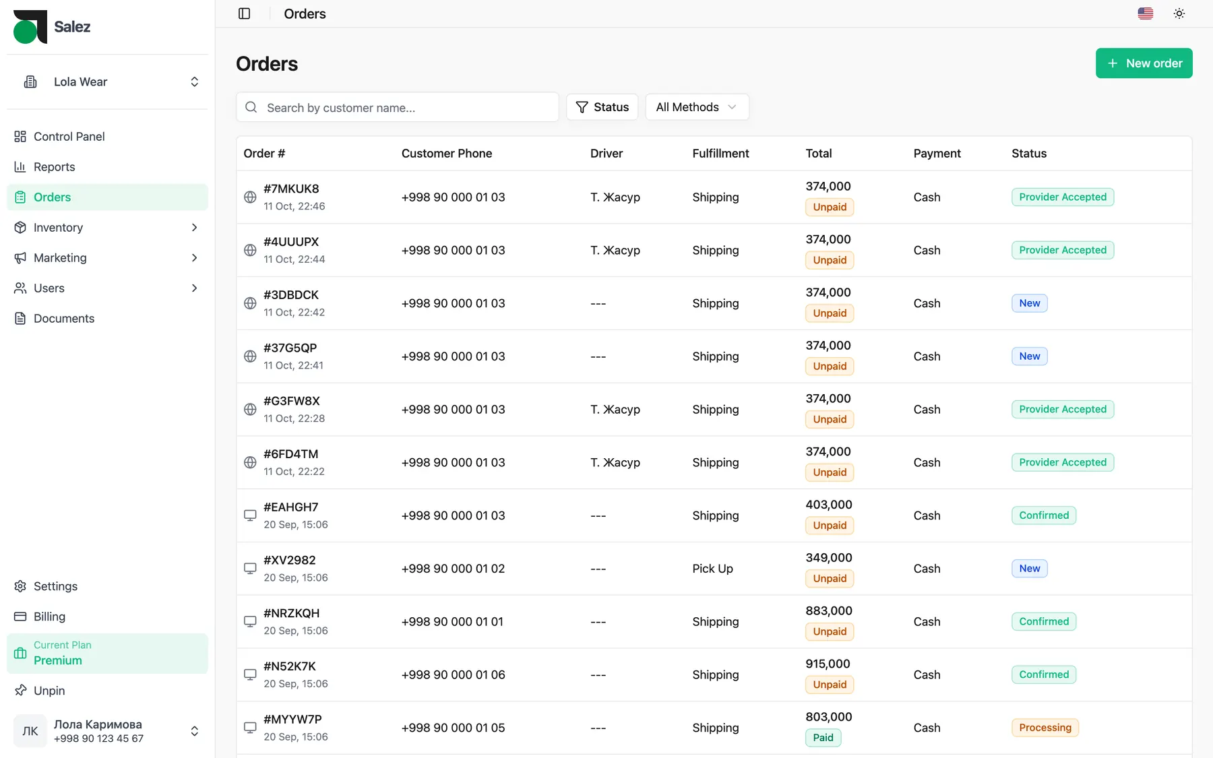Click the Users people icon

(20, 288)
